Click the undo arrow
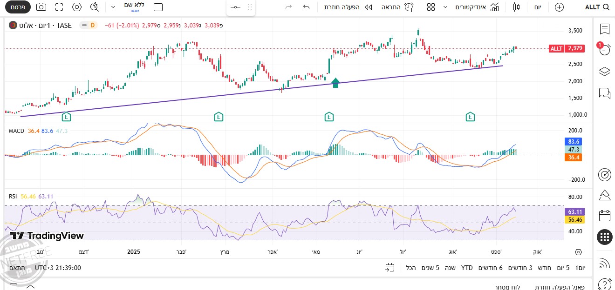This screenshot has width=615, height=290. [306, 7]
